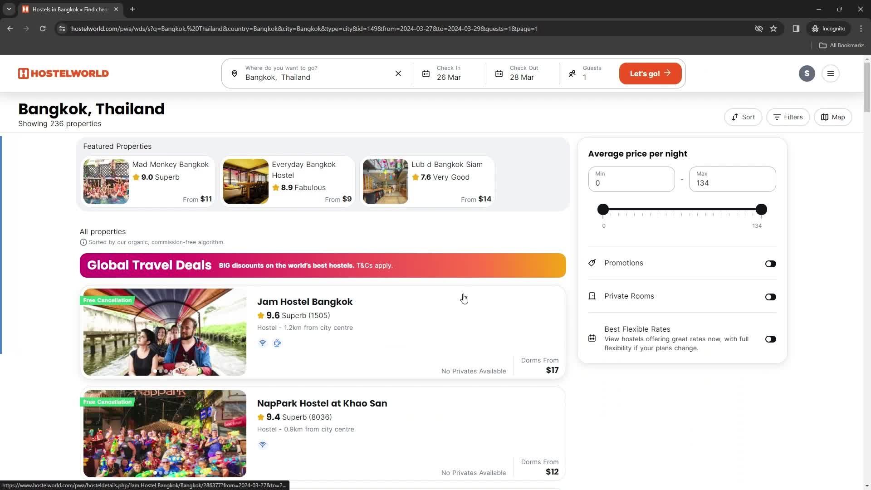This screenshot has width=871, height=490.
Task: Click the clear destination X button
Action: 399,73
